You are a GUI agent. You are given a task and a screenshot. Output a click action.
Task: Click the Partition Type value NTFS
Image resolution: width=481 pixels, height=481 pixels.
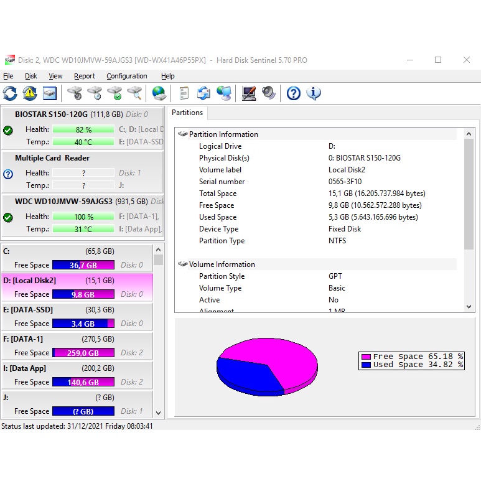337,241
